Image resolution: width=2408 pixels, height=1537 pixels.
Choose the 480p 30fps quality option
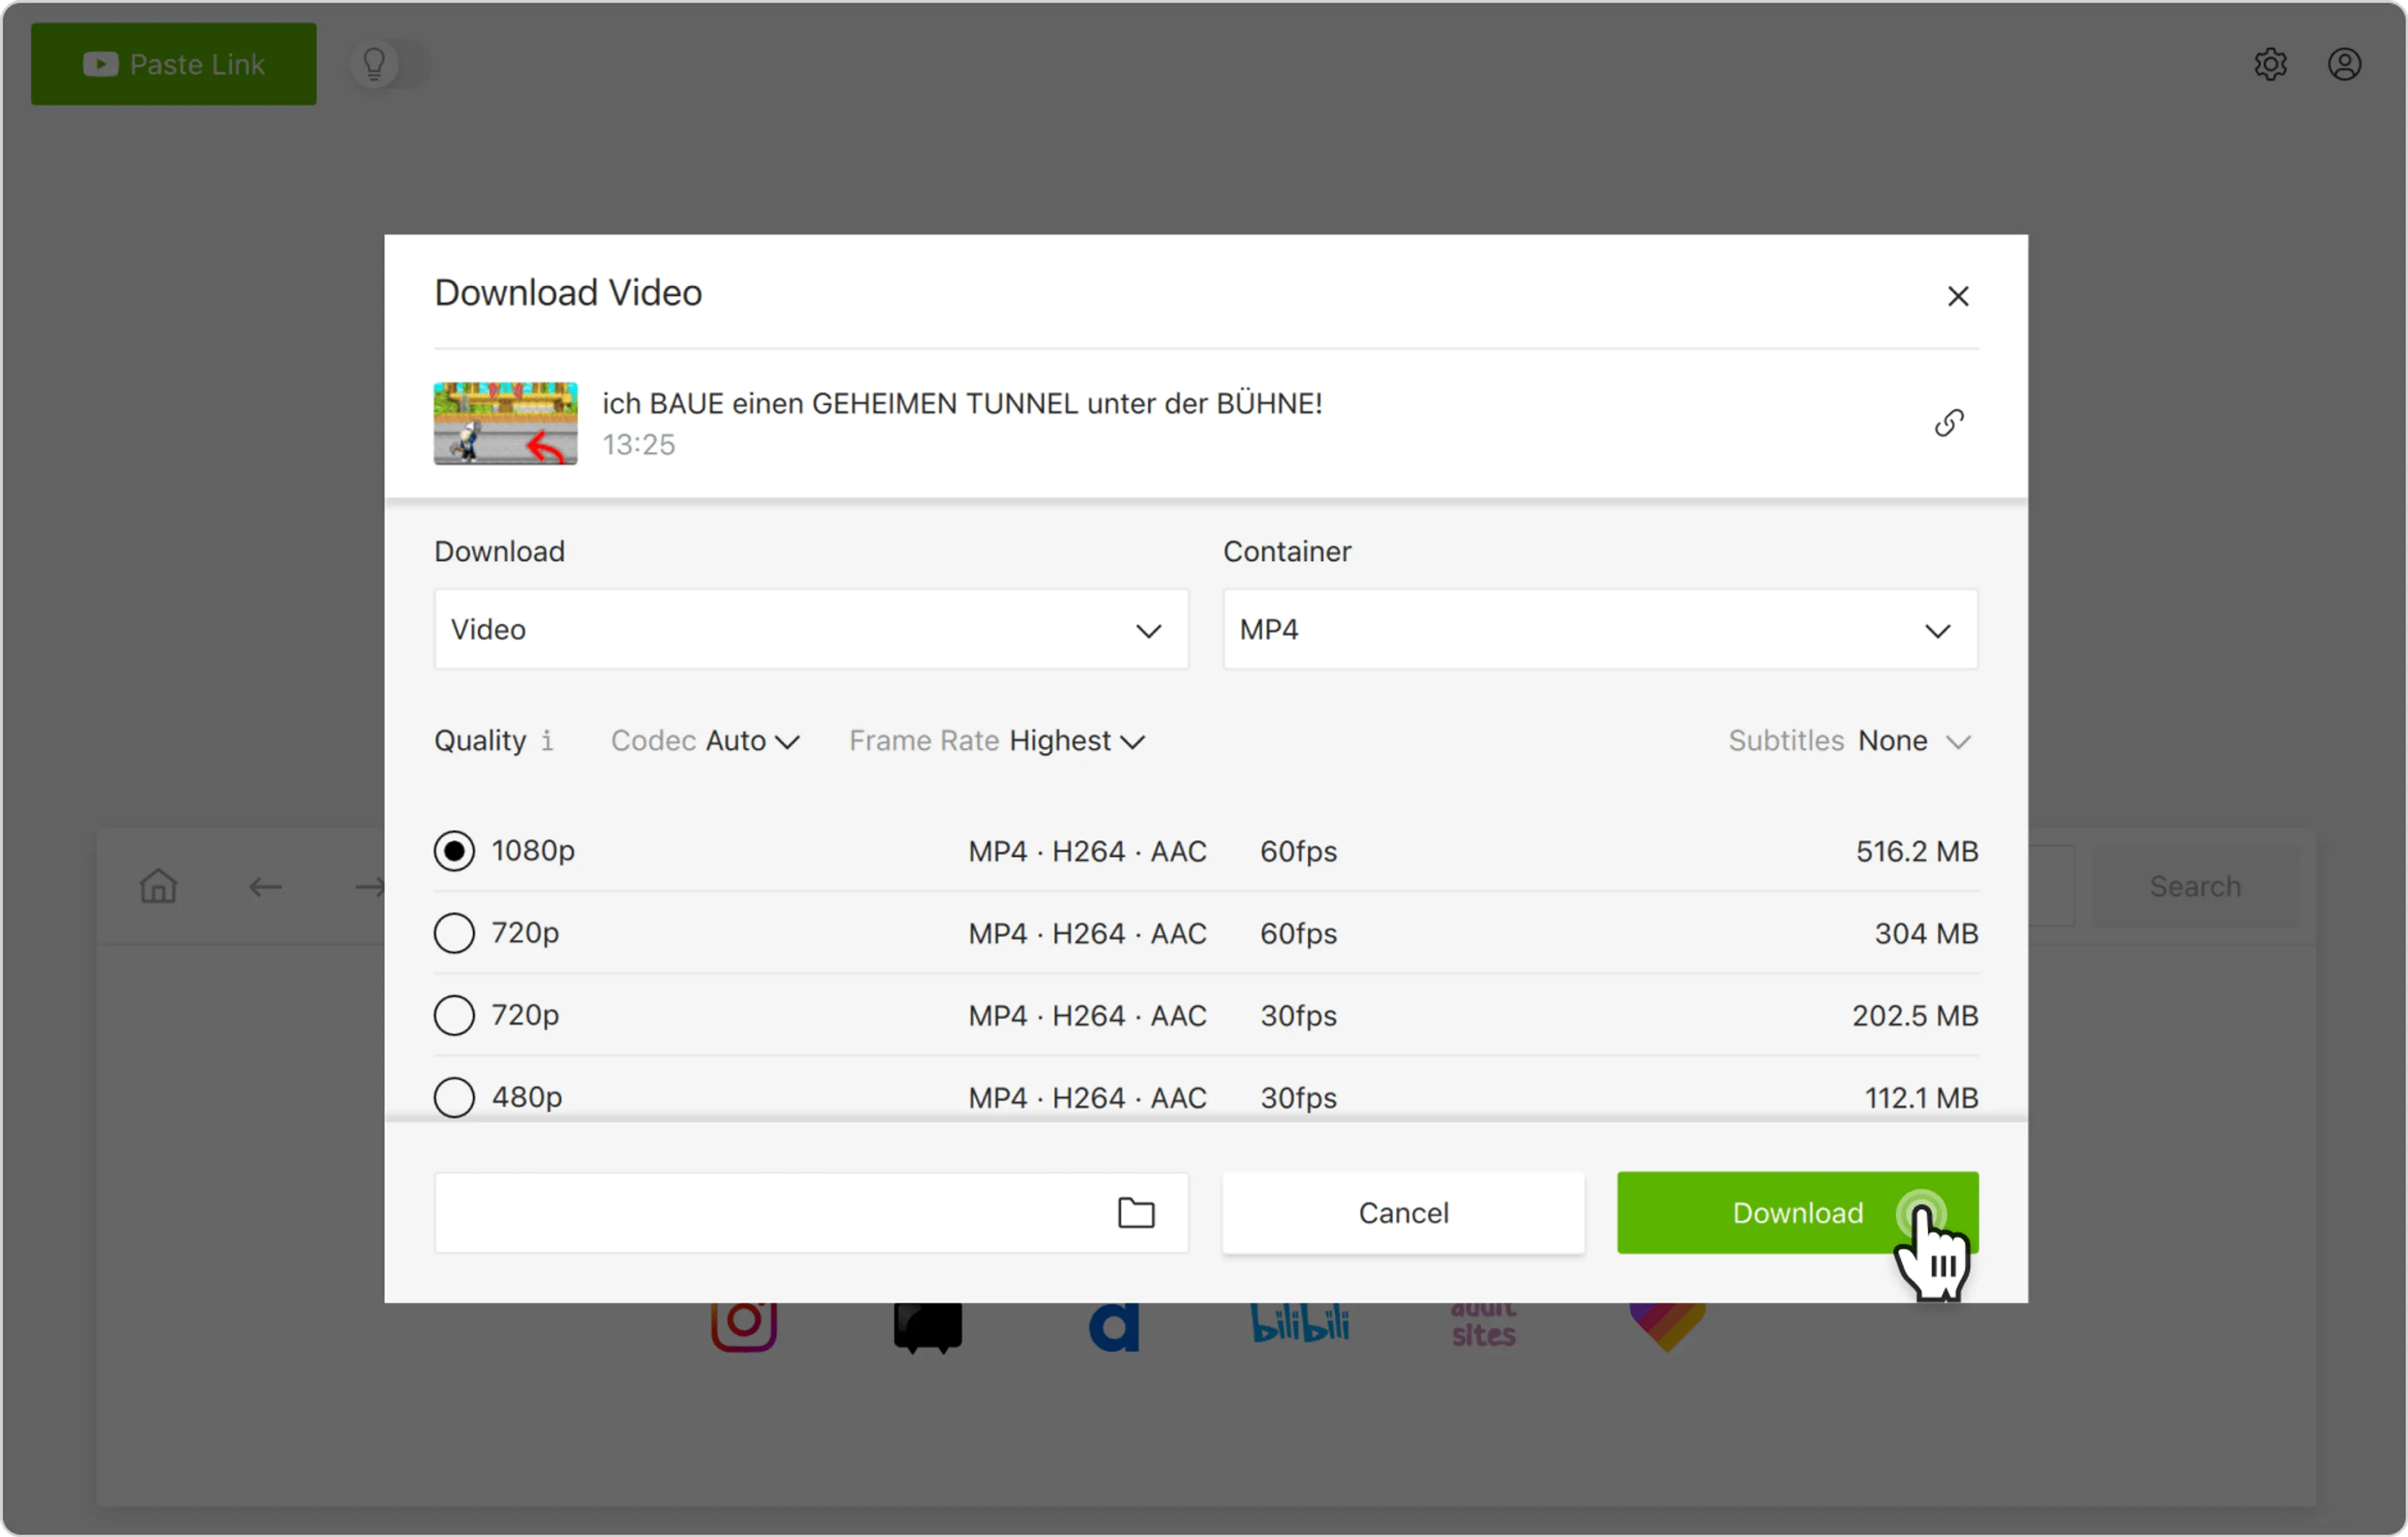[x=454, y=1097]
